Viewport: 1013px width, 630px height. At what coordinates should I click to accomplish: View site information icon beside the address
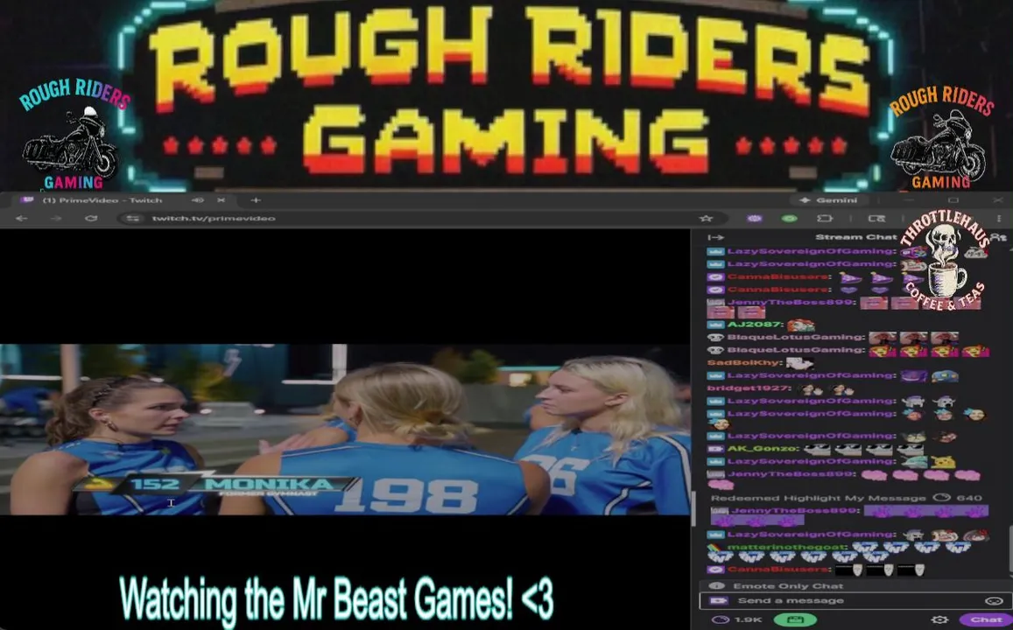click(132, 219)
